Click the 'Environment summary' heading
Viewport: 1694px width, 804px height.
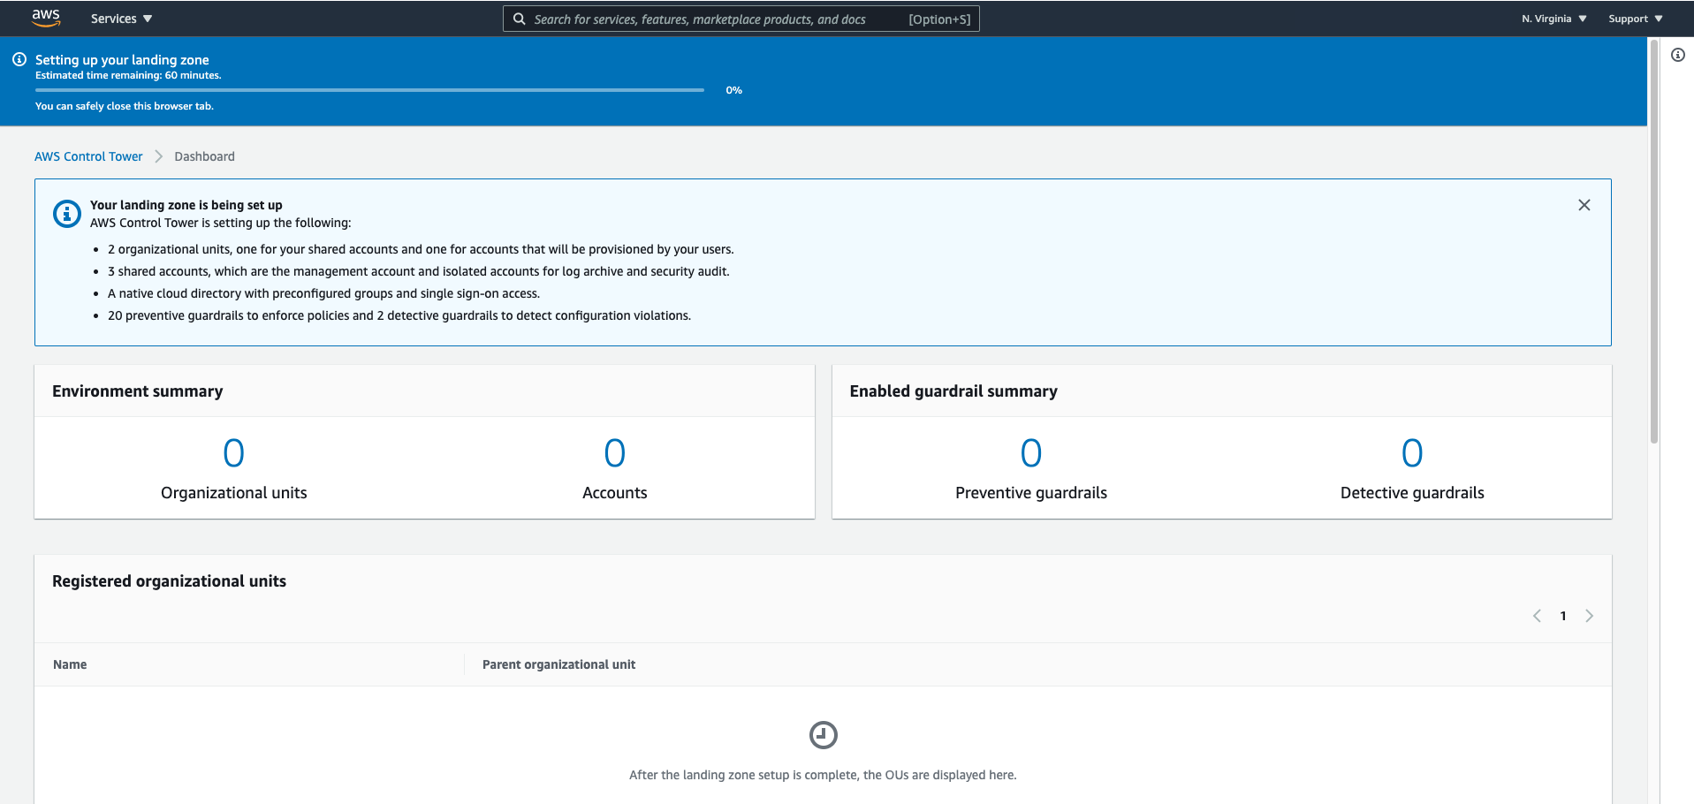pyautogui.click(x=137, y=391)
